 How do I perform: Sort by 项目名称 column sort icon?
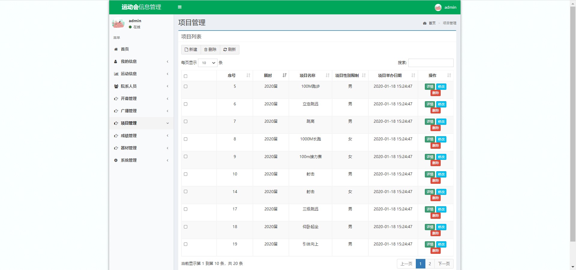coord(328,75)
